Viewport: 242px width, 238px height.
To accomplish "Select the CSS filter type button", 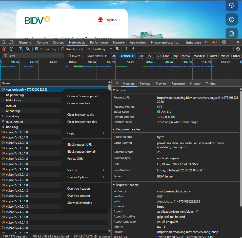I will [150, 56].
